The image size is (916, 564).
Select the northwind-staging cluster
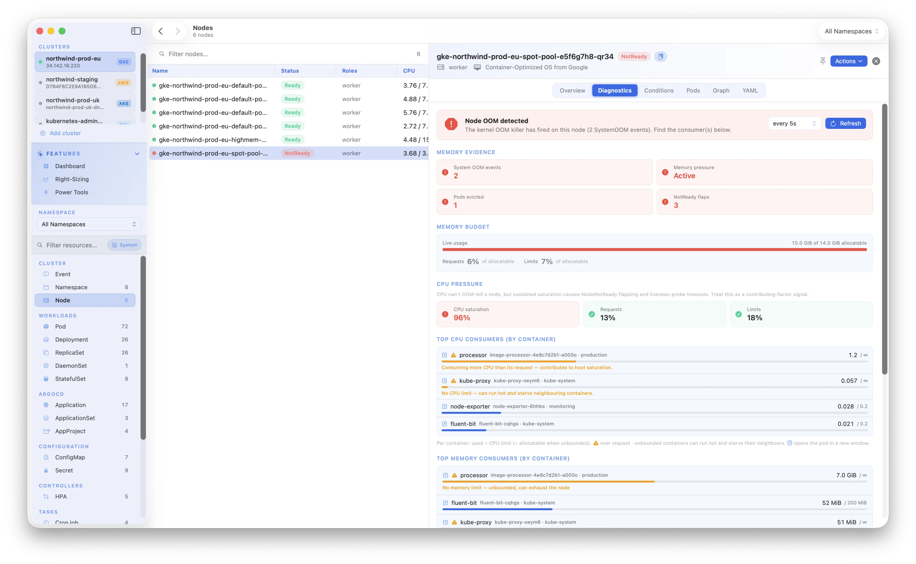click(x=85, y=82)
